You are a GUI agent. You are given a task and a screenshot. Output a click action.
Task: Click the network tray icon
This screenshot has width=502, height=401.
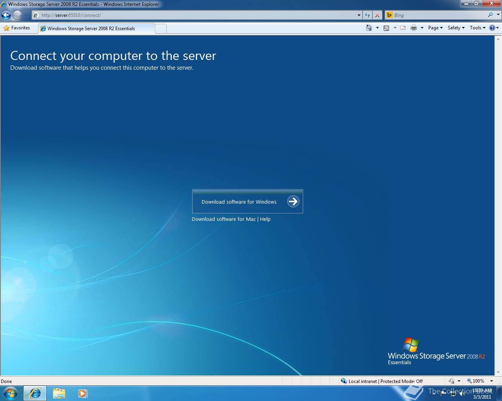click(x=453, y=394)
